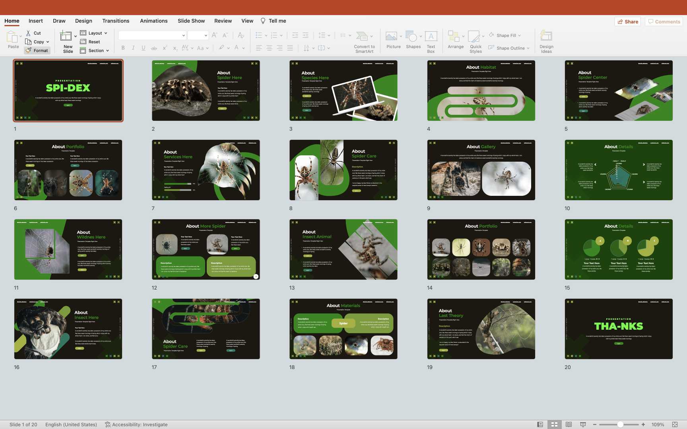Open the Comments pane button
This screenshot has height=429, width=687.
click(664, 21)
